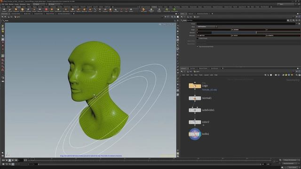
Task: Click the timeline playhead marker
Action: [x=32, y=159]
